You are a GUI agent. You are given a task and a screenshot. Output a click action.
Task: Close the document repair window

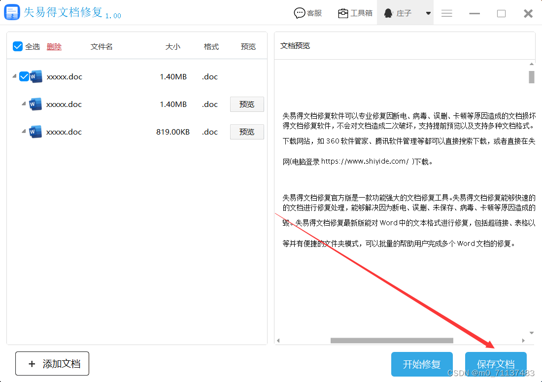coord(528,13)
